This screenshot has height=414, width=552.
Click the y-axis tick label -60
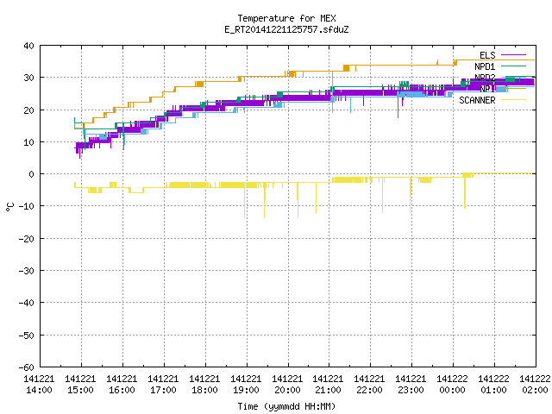(x=27, y=367)
